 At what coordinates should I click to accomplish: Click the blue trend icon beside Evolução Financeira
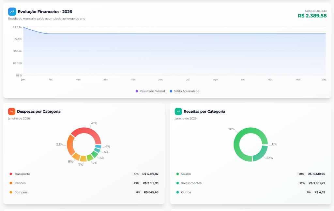pyautogui.click(x=12, y=12)
